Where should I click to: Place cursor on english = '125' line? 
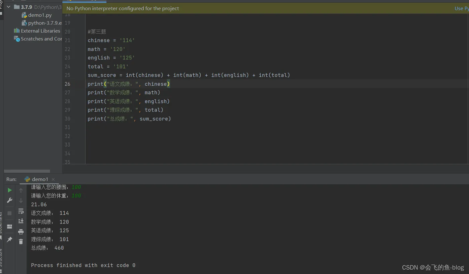tap(111, 58)
